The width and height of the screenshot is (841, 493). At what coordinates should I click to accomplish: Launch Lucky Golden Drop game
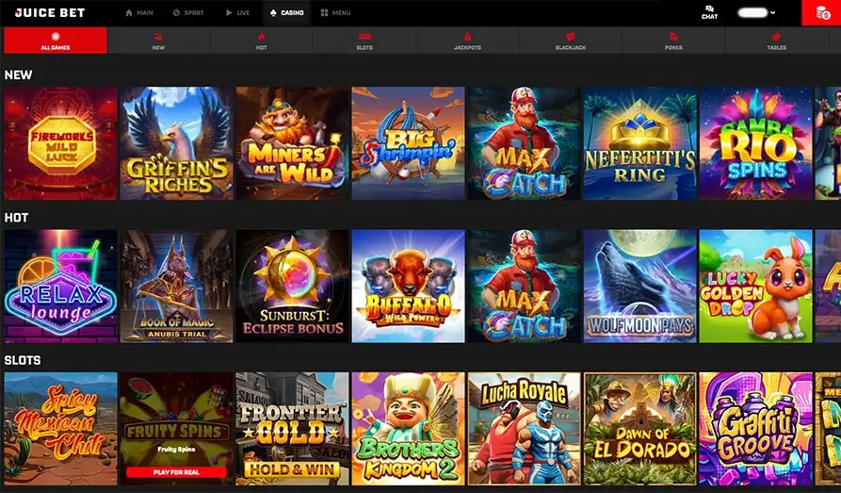coord(755,287)
